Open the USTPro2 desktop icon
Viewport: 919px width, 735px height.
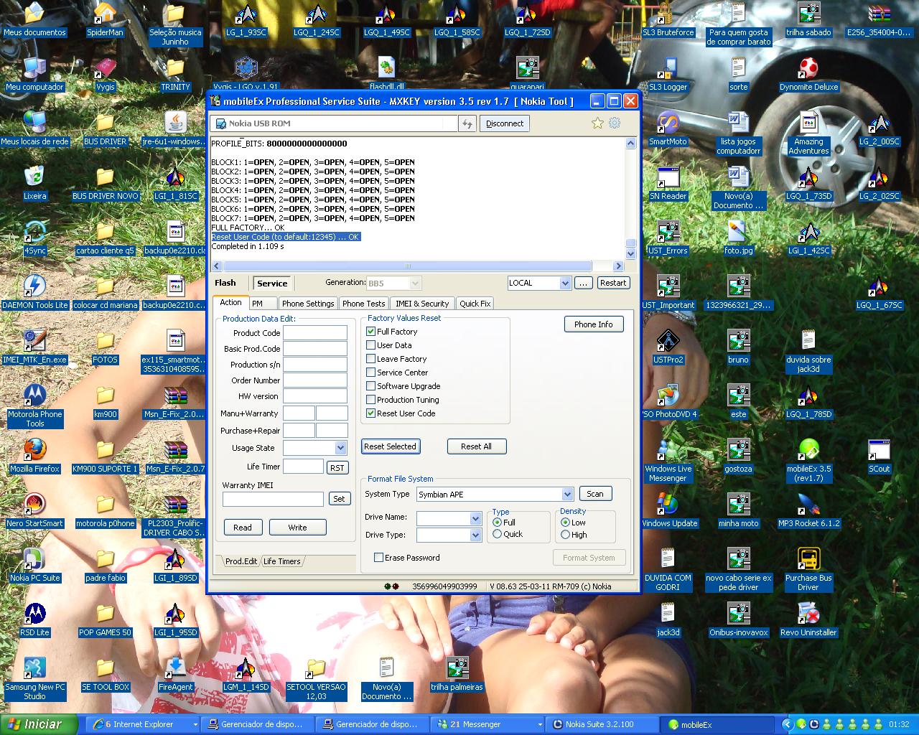point(668,347)
